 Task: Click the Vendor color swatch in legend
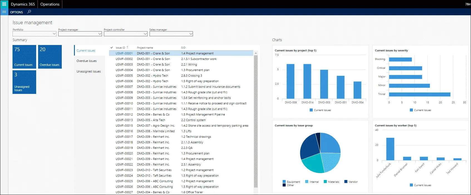click(x=346, y=182)
